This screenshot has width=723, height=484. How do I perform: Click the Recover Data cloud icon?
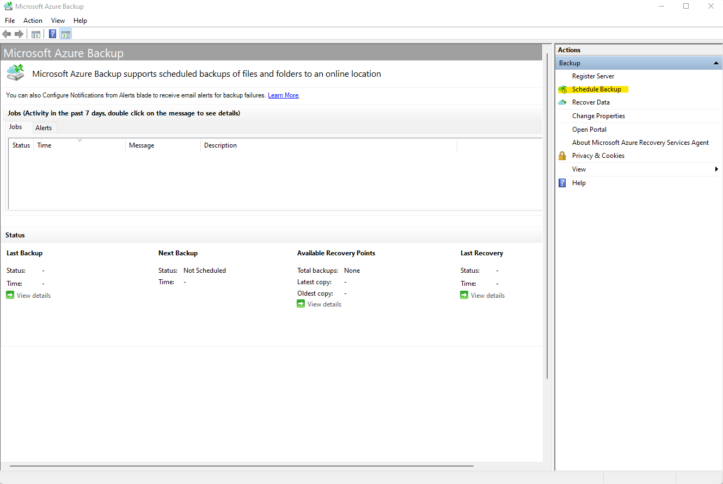[x=562, y=102]
